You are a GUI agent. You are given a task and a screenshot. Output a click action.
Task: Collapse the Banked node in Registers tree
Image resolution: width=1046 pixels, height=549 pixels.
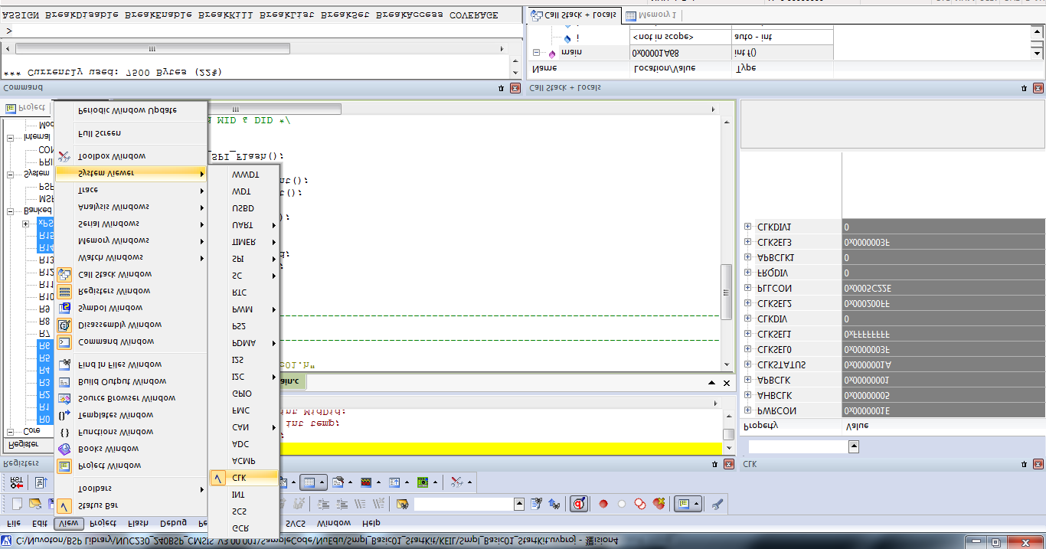(x=11, y=210)
